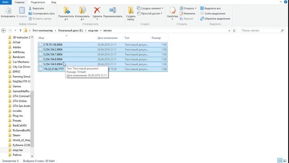Select the Вид ribbon tab

(x=54, y=2)
